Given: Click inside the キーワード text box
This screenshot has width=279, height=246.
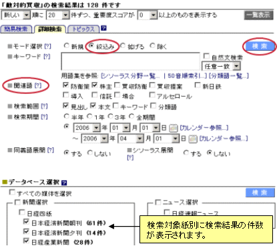Looking at the screenshot, I should pos(131,61).
